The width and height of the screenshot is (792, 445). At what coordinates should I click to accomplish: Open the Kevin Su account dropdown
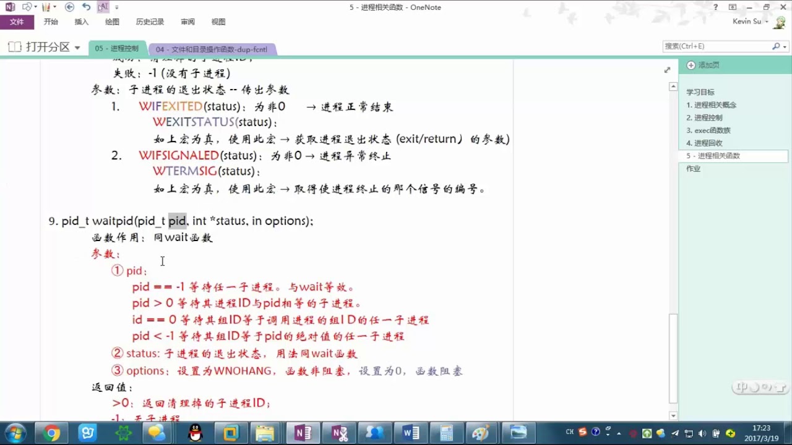click(x=750, y=22)
